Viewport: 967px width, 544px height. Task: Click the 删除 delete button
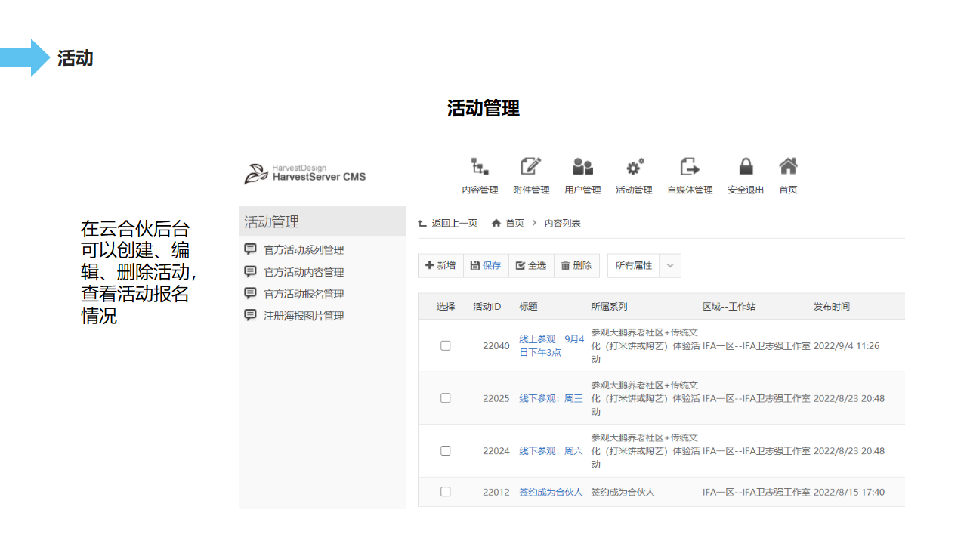tap(576, 265)
